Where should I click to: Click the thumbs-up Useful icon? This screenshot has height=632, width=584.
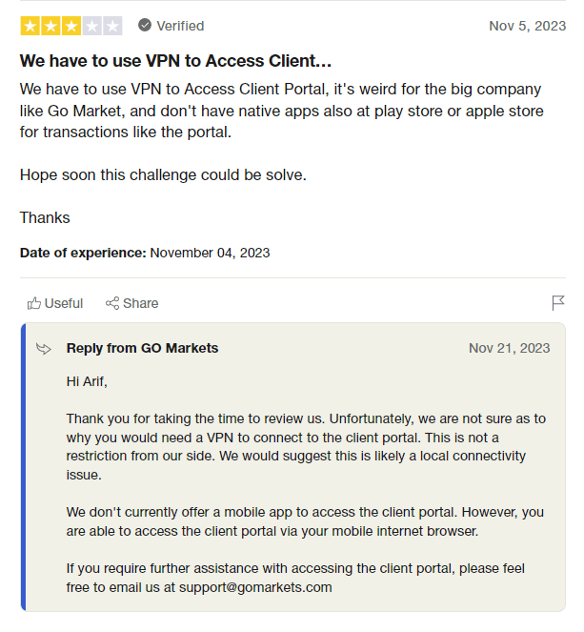pos(34,303)
